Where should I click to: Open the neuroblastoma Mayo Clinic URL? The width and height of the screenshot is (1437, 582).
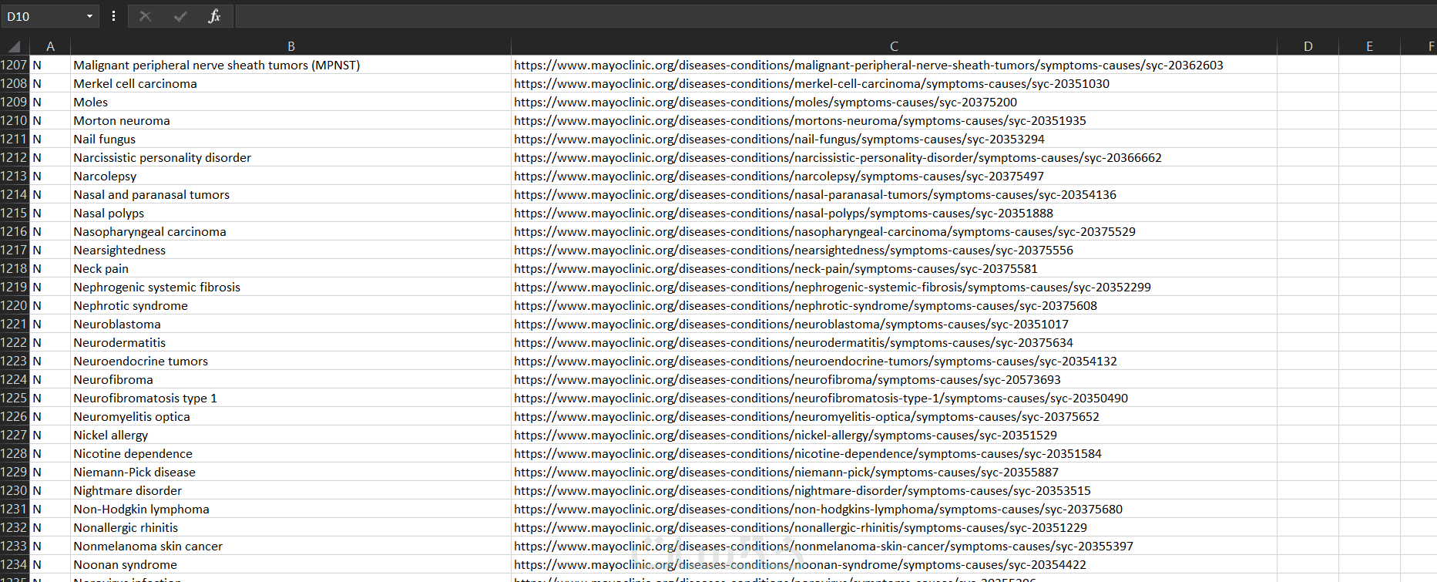[791, 324]
